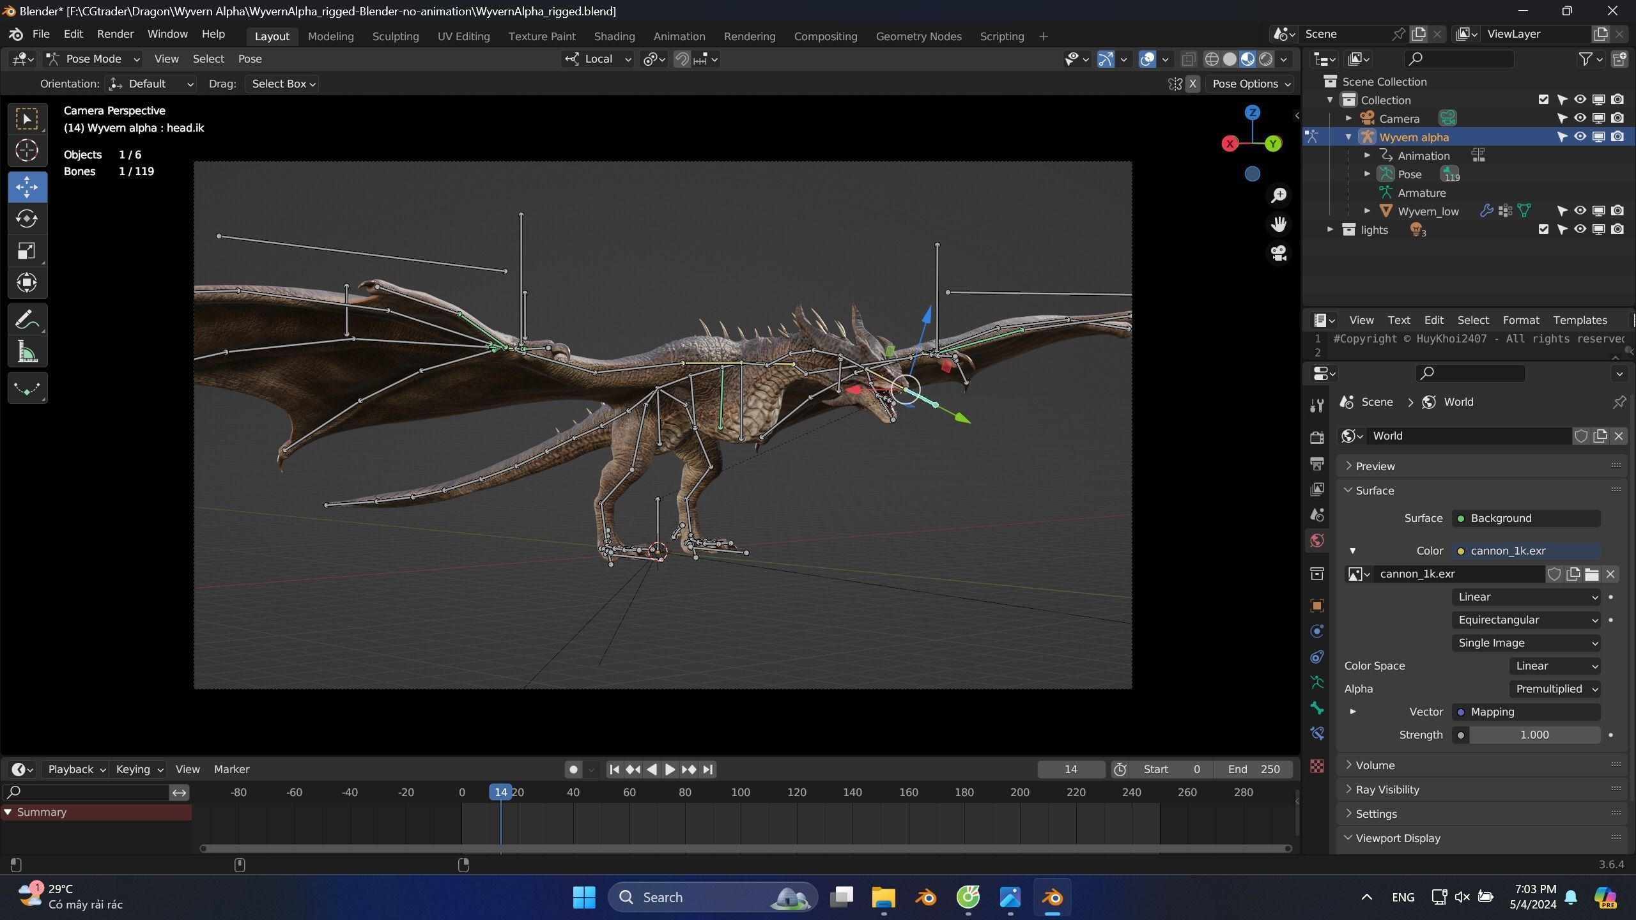Screen dimensions: 1636x920
Task: Switch to solid viewport shading
Action: click(x=1229, y=59)
